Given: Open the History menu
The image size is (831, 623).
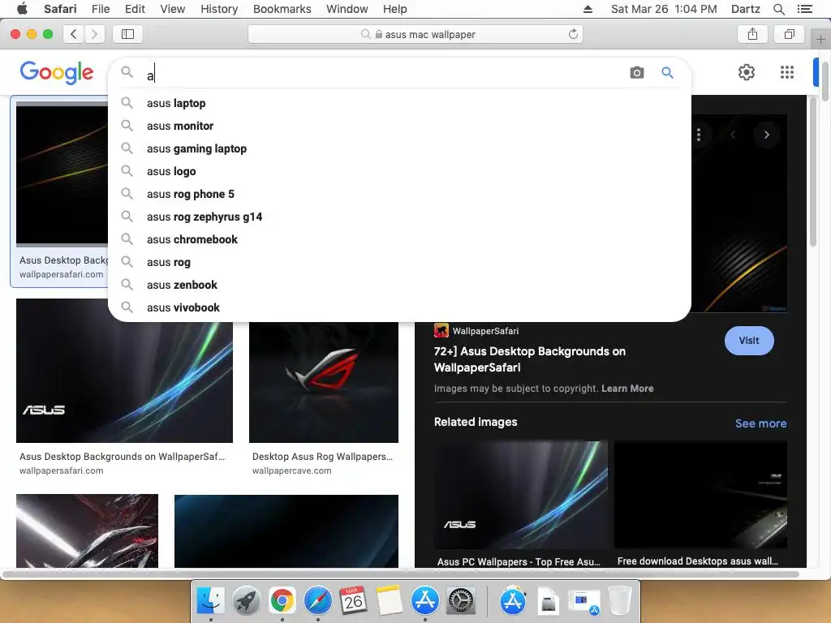Looking at the screenshot, I should click(219, 9).
